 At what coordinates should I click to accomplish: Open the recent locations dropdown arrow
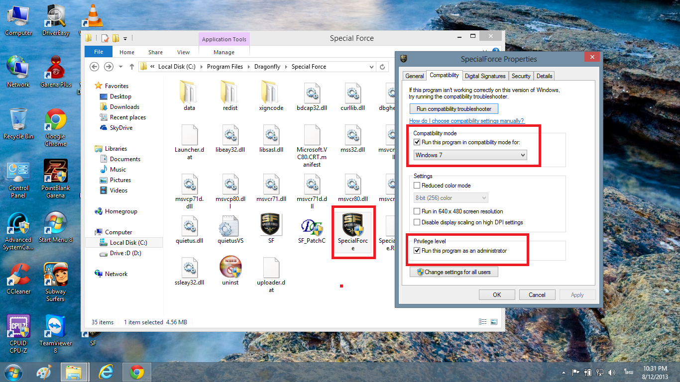click(120, 67)
